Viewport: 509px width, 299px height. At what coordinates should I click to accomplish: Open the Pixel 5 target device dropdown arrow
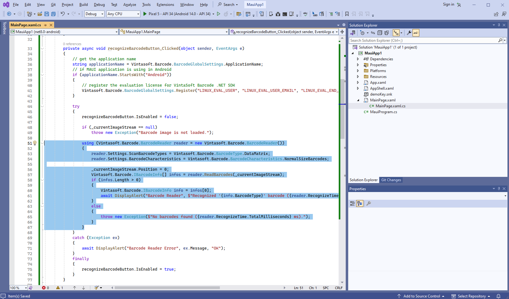[x=213, y=14]
